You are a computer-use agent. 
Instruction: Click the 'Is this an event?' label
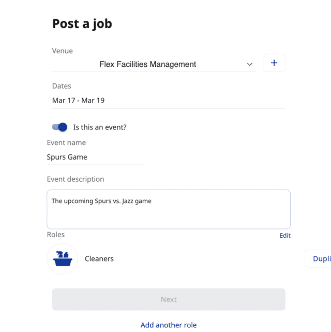pos(100,127)
